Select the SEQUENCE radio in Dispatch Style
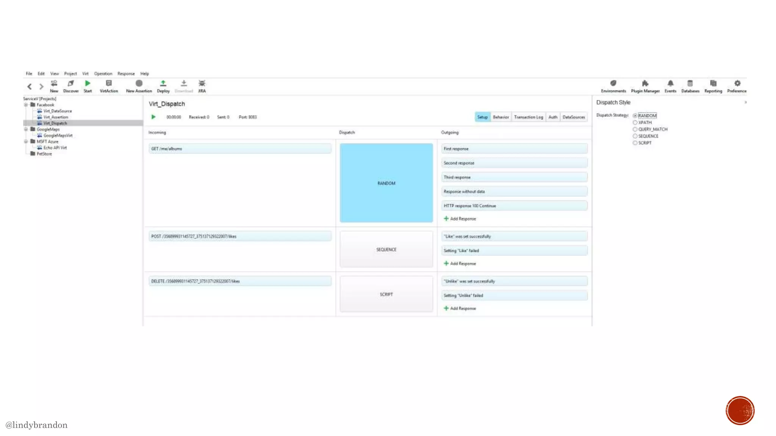The height and width of the screenshot is (436, 776). point(635,136)
